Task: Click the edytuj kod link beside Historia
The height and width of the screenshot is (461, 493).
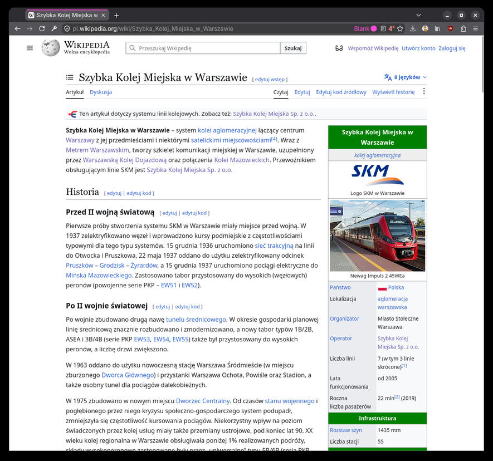Action: click(x=139, y=193)
